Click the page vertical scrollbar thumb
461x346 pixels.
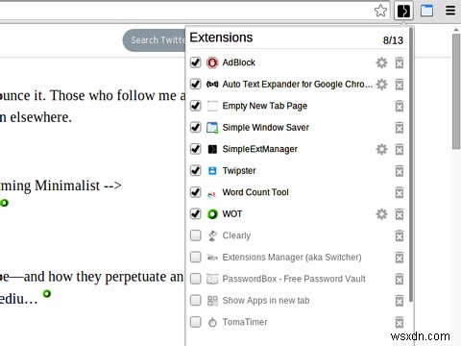456,91
